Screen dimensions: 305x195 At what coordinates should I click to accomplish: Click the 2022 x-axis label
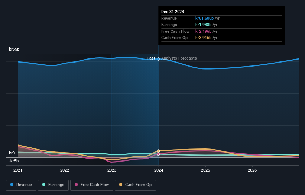(x=65, y=170)
